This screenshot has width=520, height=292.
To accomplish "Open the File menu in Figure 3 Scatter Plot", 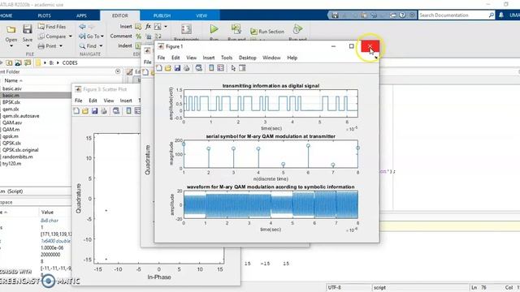I will click(78, 101).
